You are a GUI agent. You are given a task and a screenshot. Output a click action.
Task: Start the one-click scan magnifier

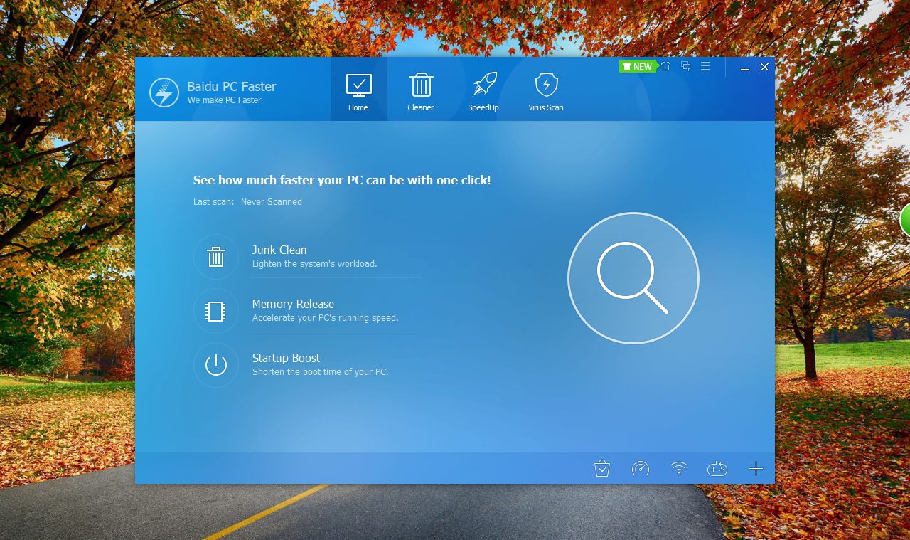633,277
